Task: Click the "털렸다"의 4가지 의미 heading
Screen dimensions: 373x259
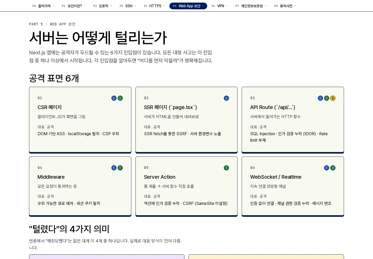Action: [69, 229]
